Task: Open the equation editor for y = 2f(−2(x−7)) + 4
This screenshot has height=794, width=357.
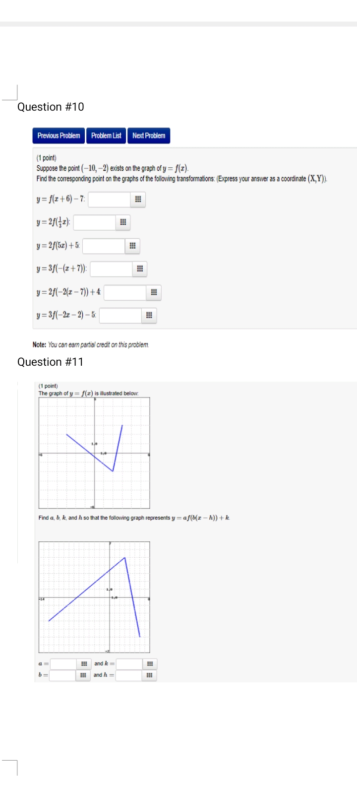Action: 154,292
